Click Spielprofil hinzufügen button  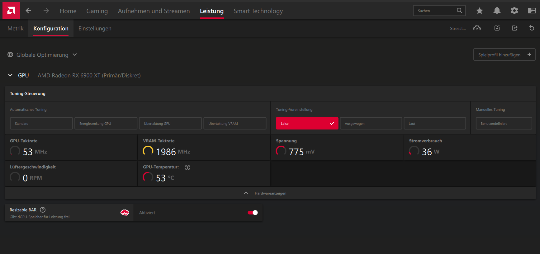(x=504, y=54)
